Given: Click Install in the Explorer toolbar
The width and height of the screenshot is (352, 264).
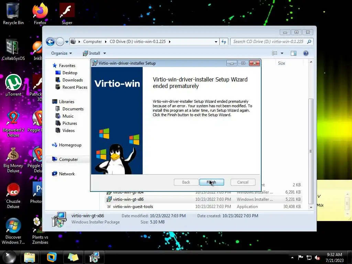Looking at the screenshot, I should tap(91, 53).
